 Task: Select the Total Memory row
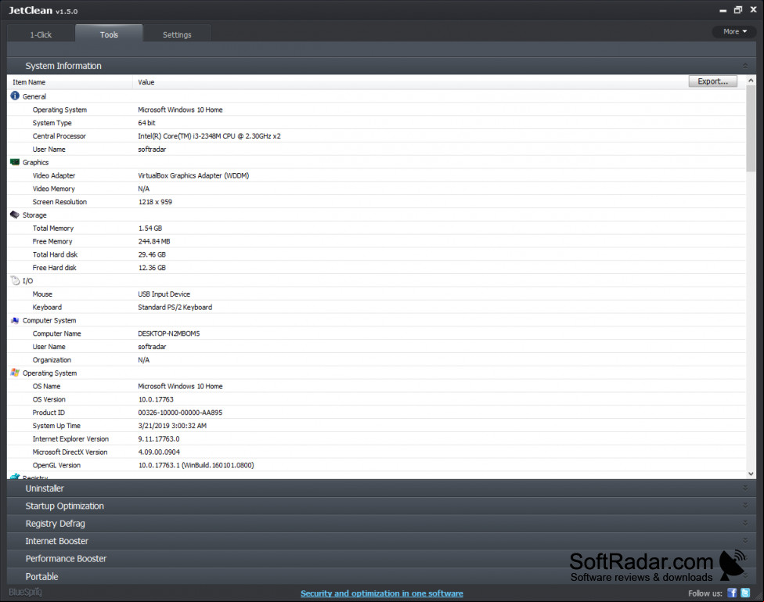click(x=377, y=228)
